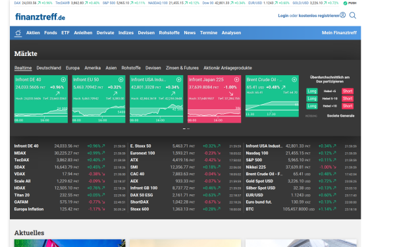Screen dimensions: 395x247
Task: Open the SDAX row
Action: click(x=70, y=167)
